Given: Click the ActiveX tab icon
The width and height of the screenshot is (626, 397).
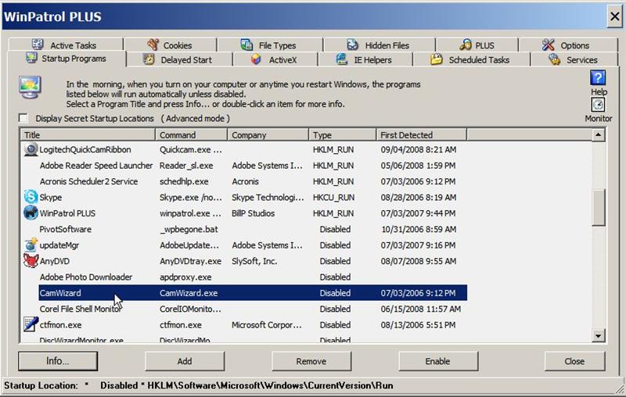Looking at the screenshot, I should tap(256, 59).
